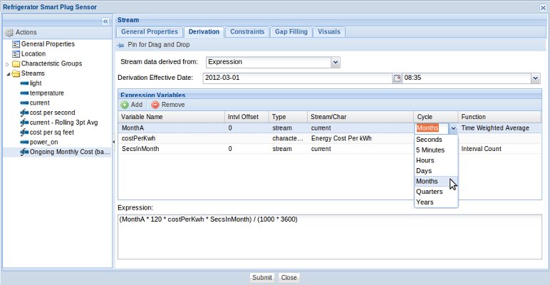Open the Stream data derived from dropdown
The height and width of the screenshot is (285, 550).
coord(336,62)
